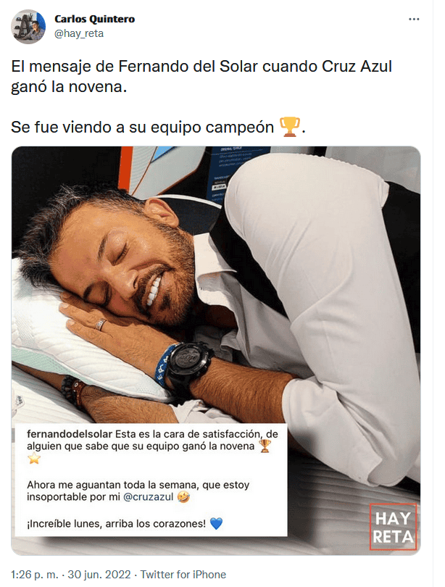Click the blue heart emoji in the caption
The height and width of the screenshot is (587, 445).
tap(216, 523)
